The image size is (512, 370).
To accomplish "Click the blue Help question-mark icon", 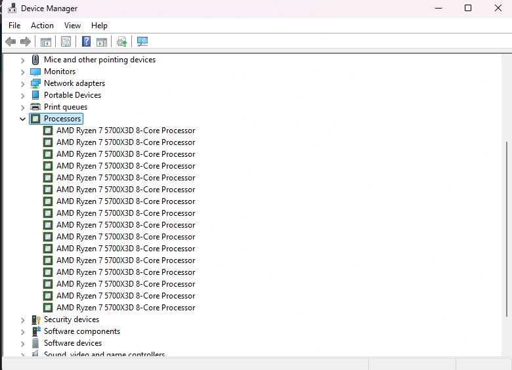I will pyautogui.click(x=86, y=41).
